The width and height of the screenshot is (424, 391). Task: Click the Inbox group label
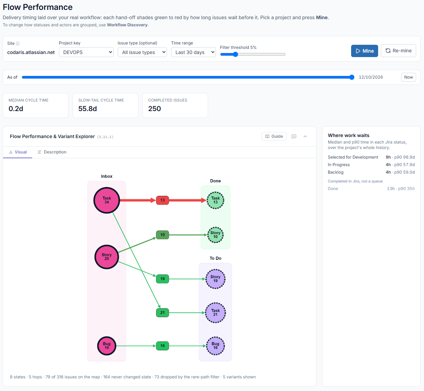[107, 176]
